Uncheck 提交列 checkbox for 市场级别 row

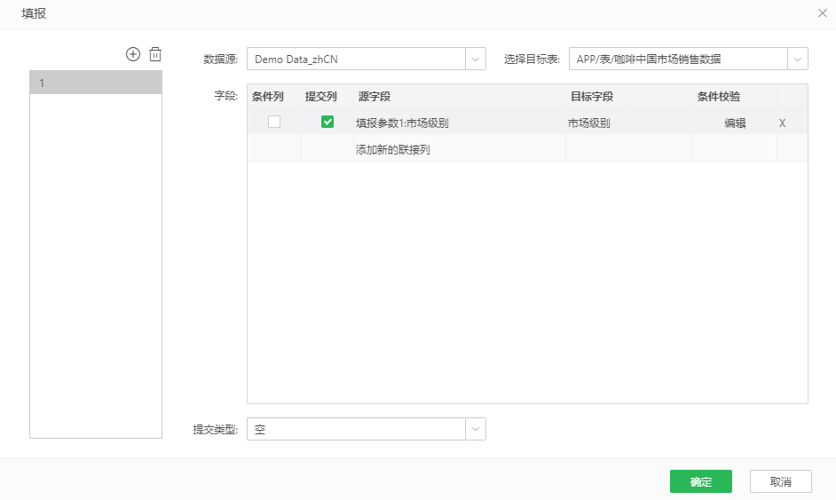(x=327, y=122)
